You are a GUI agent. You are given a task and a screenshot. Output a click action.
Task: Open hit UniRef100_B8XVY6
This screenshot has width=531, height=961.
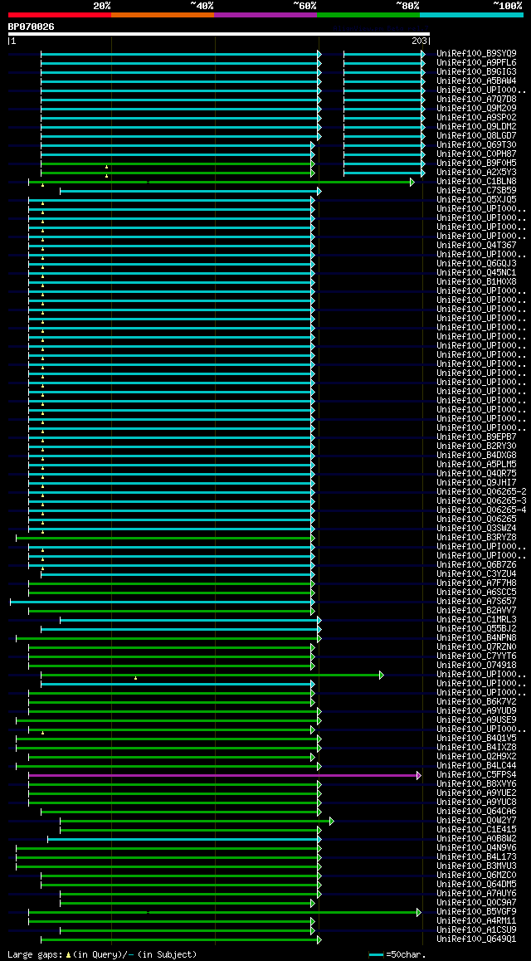click(x=476, y=784)
